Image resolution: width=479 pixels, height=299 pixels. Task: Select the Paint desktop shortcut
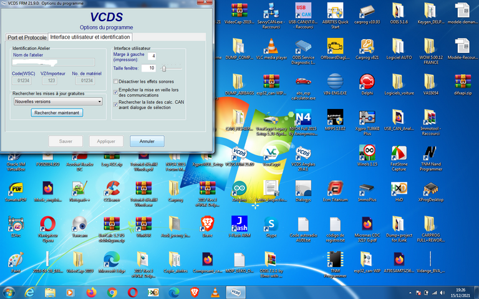click(x=16, y=263)
